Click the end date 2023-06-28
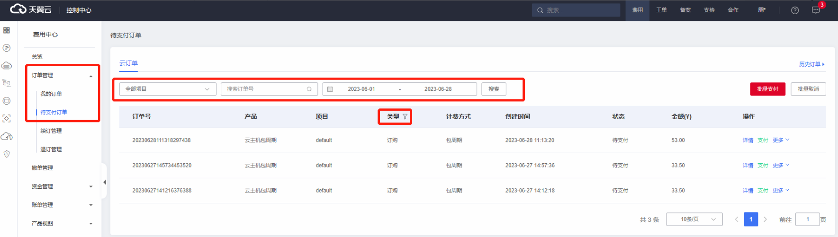This screenshot has height=237, width=838. click(x=438, y=89)
